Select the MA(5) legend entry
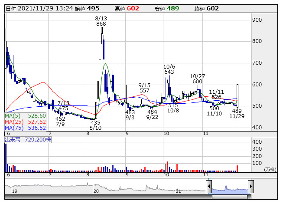 [x=26, y=116]
